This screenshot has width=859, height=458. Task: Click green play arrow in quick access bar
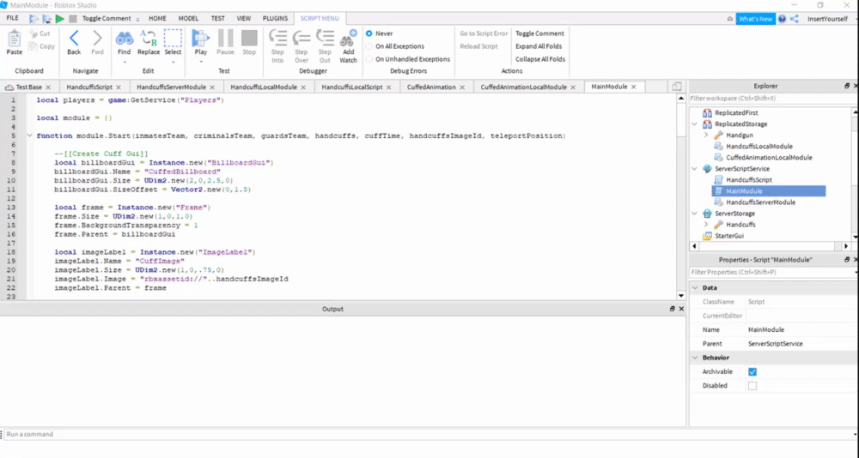pyautogui.click(x=60, y=19)
